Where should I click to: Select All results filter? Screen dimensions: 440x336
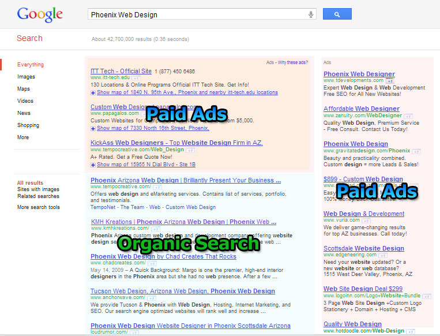[30, 183]
